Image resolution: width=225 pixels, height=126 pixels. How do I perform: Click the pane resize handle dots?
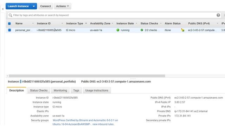tap(133, 79)
